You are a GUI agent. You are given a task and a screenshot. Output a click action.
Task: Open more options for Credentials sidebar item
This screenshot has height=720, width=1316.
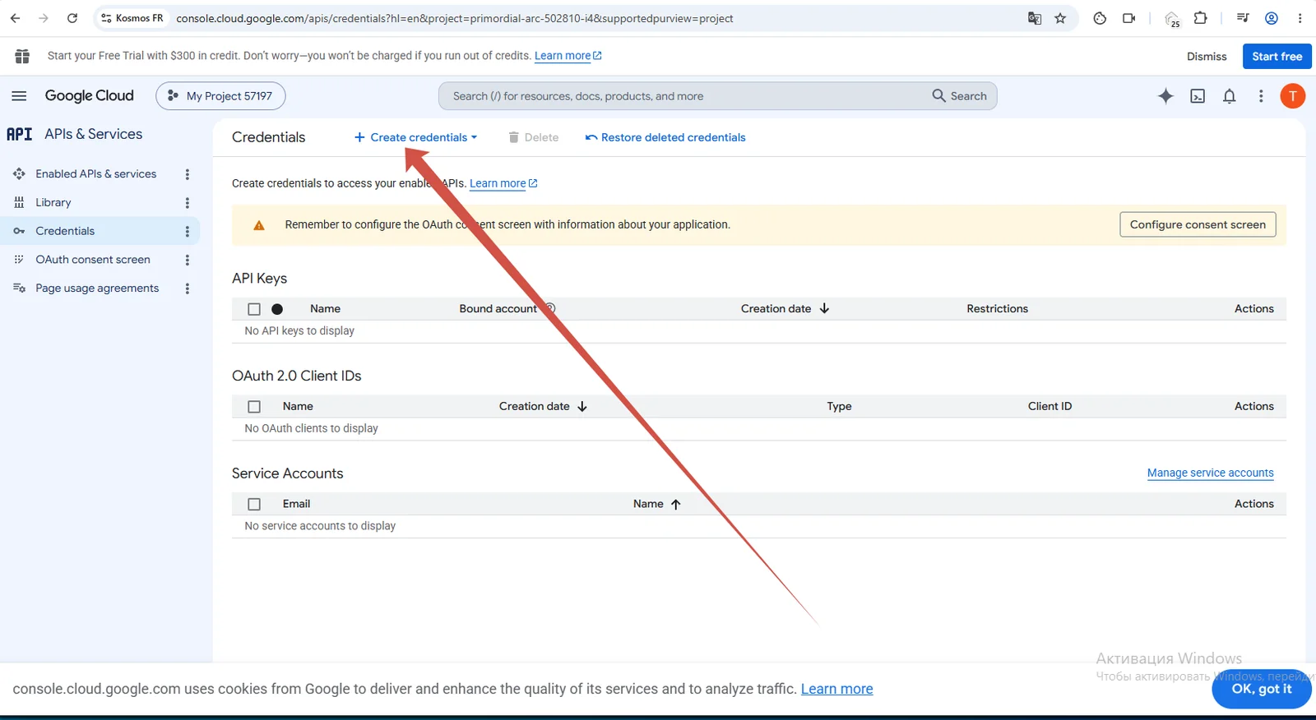(x=188, y=232)
